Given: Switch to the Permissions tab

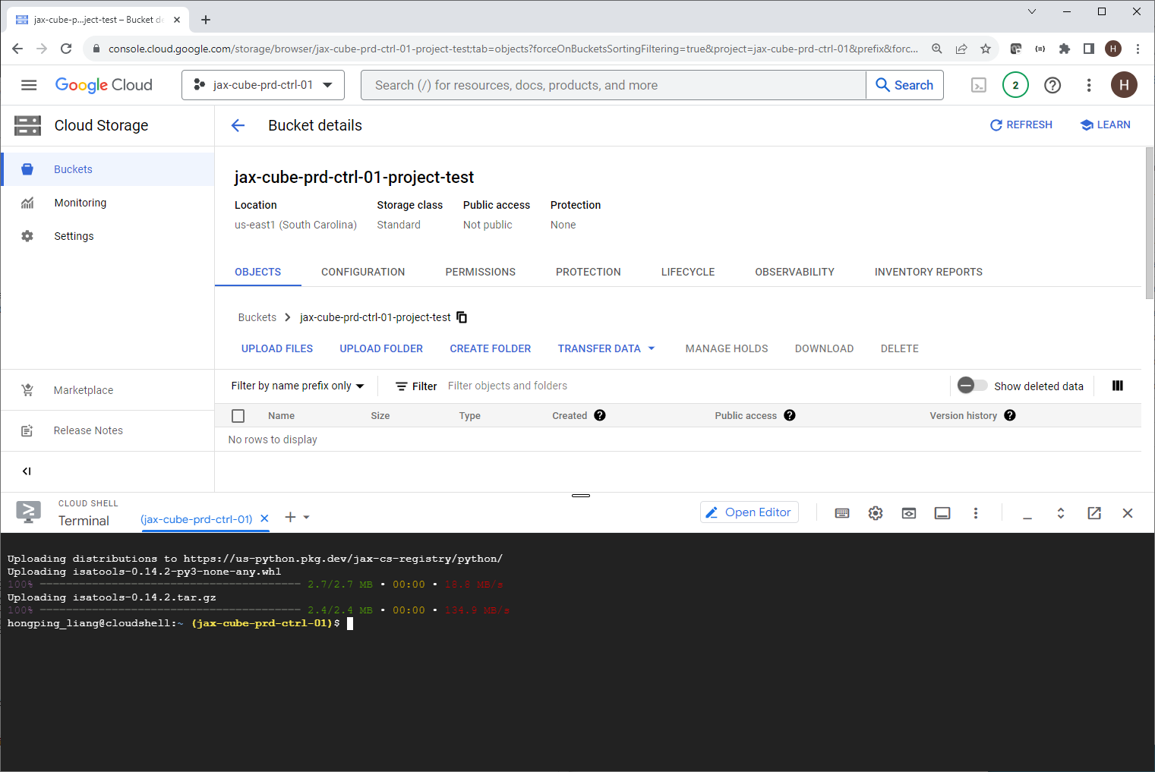Looking at the screenshot, I should [480, 272].
